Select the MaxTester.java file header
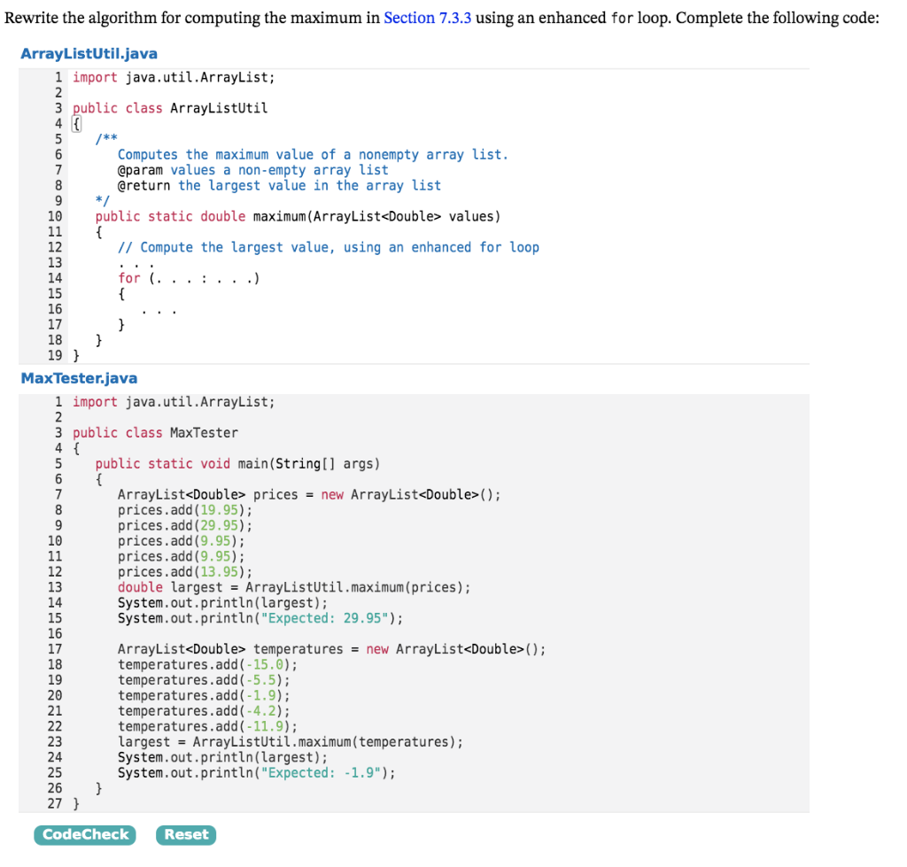This screenshot has height=867, width=907. 80,378
